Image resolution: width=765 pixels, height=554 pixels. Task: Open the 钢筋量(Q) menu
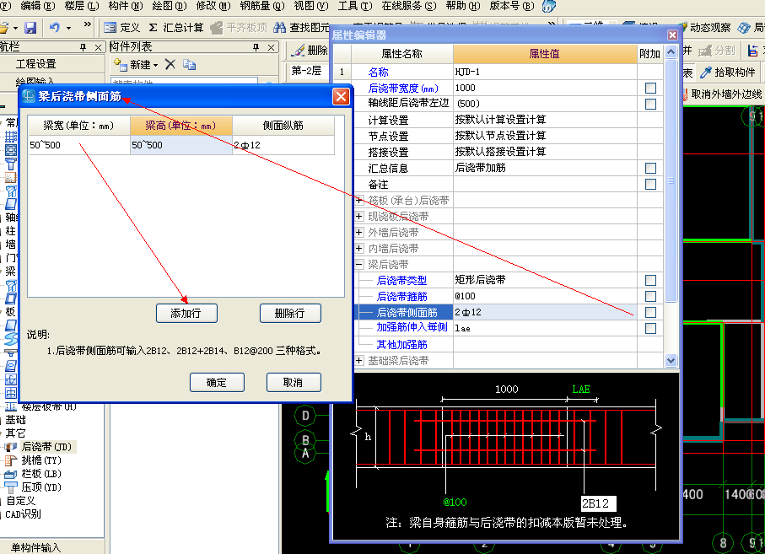[x=262, y=6]
